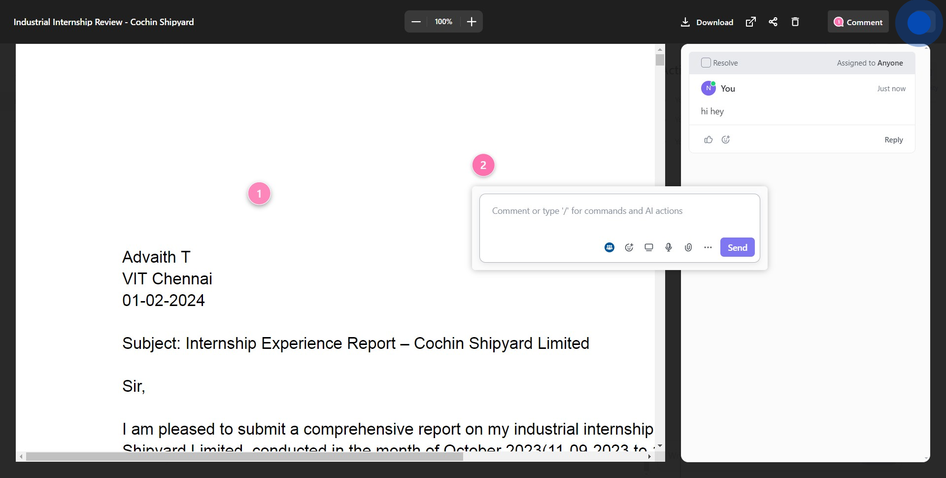Reply to the 'hi hey' comment
Screen dimensions: 946x478
(x=893, y=140)
